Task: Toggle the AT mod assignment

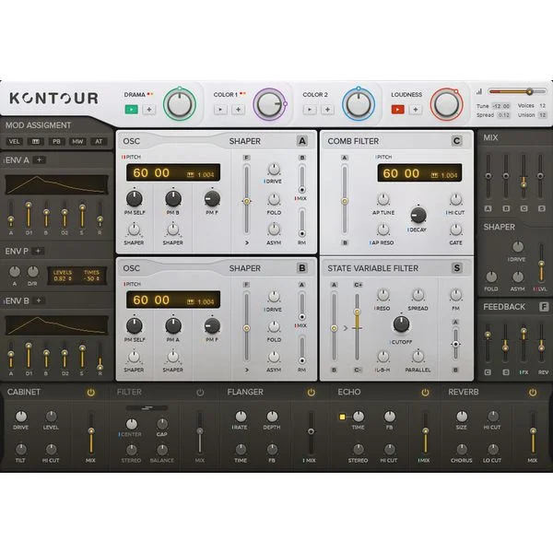Action: coord(99,141)
